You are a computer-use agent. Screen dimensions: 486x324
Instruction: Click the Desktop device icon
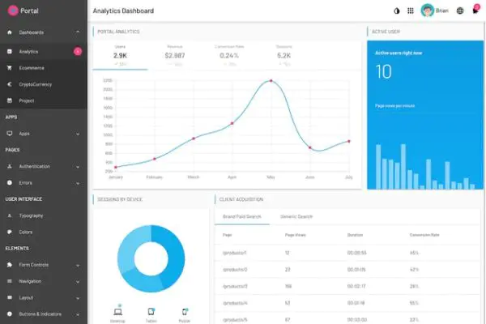pyautogui.click(x=117, y=312)
